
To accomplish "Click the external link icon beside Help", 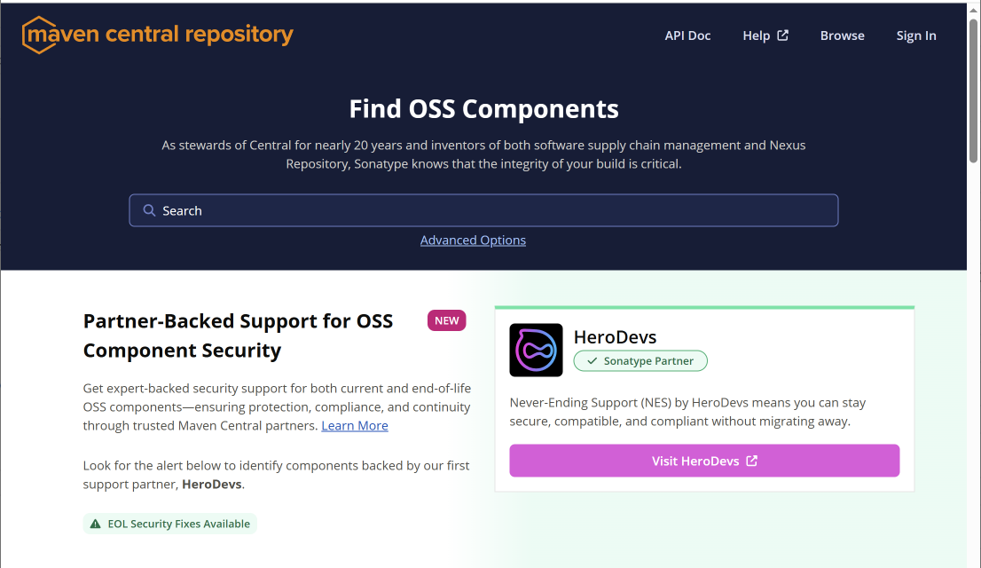I will pos(783,35).
